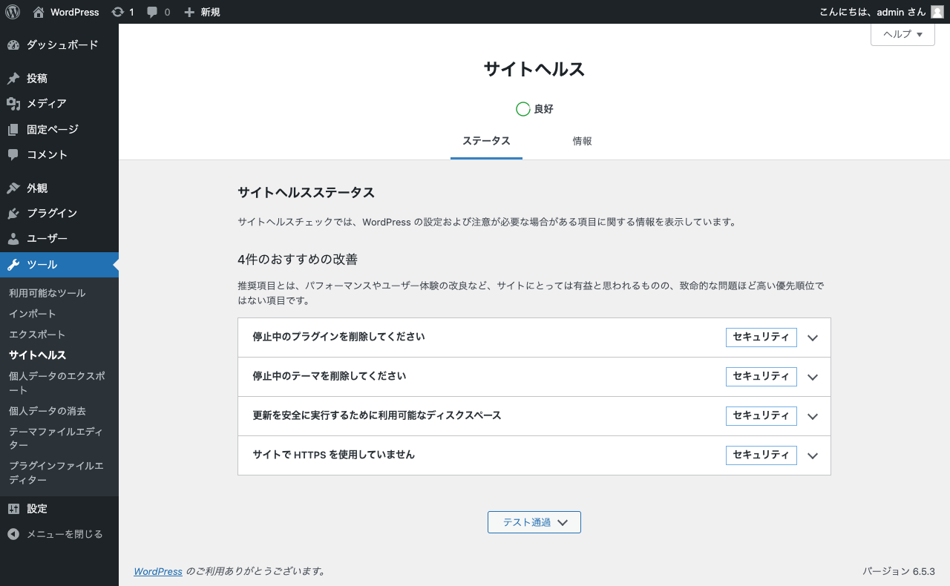Open the site home icon labeled WordPress
The width and height of the screenshot is (950, 586).
pos(39,12)
